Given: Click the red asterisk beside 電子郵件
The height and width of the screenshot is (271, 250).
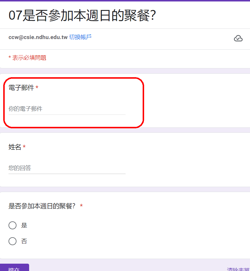Looking at the screenshot, I should pos(37,88).
